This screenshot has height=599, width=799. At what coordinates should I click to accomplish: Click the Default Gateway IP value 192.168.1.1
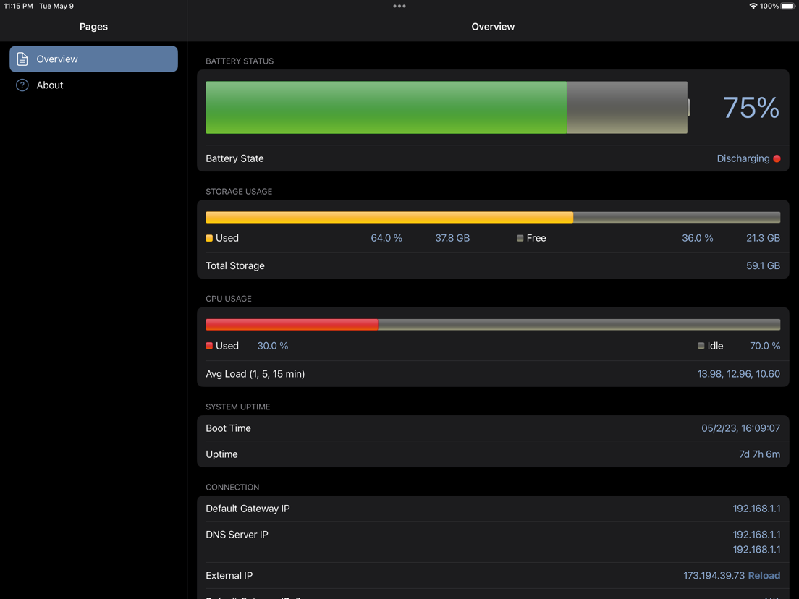[756, 509]
